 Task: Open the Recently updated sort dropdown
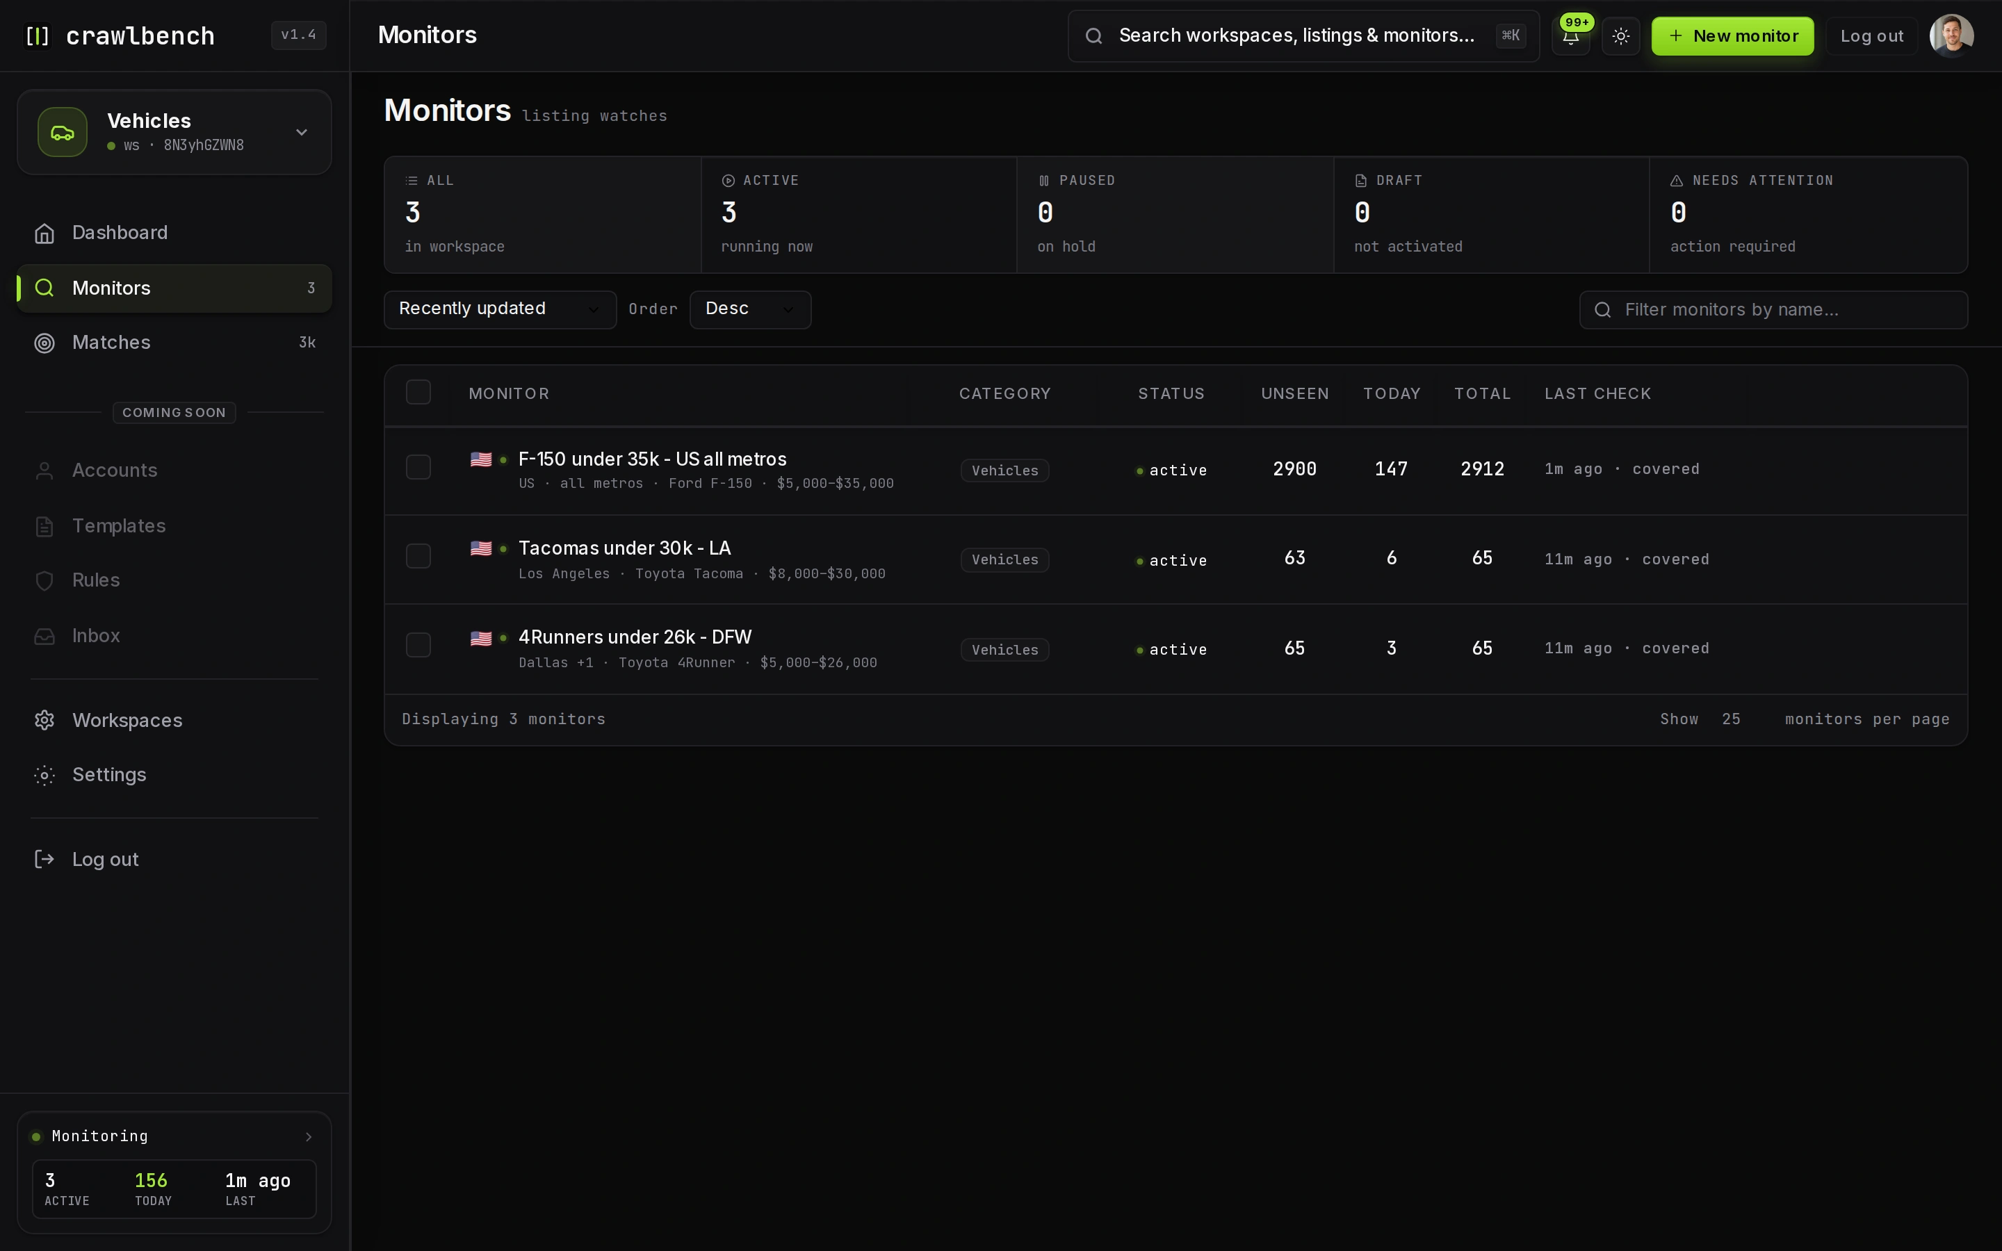[500, 309]
